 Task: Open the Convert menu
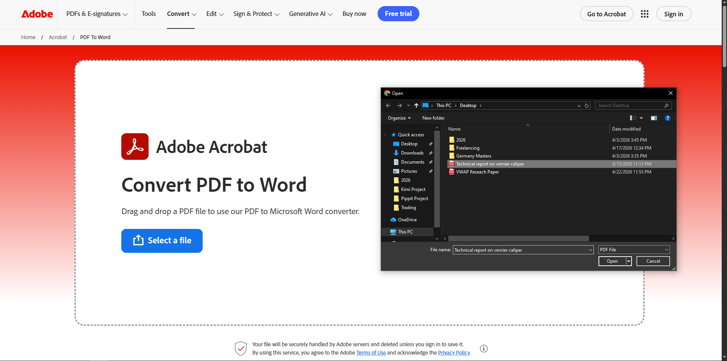coord(181,14)
